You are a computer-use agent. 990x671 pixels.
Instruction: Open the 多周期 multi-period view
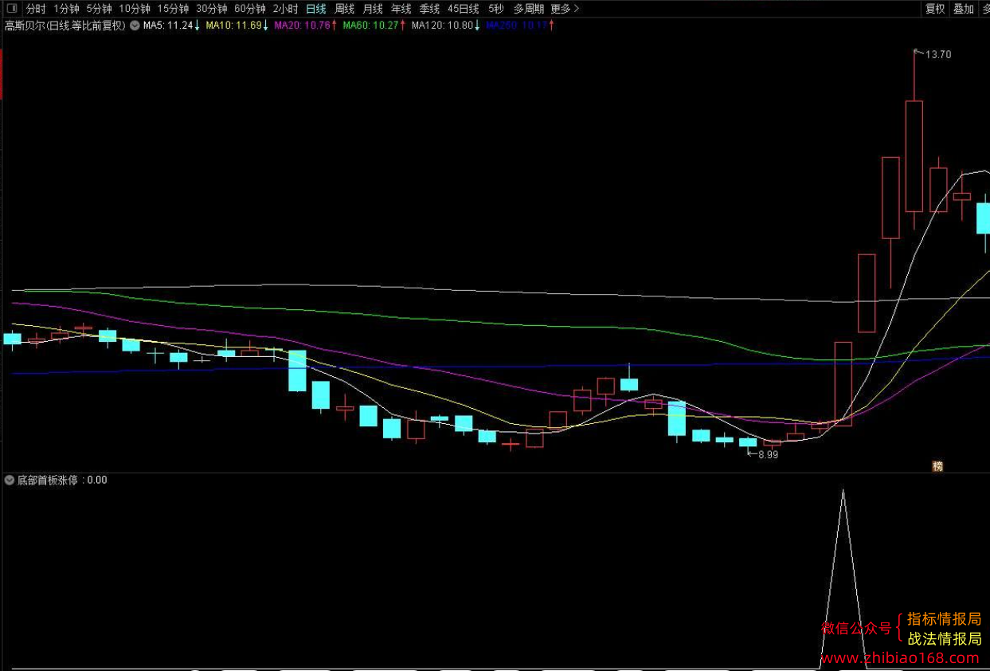point(529,9)
